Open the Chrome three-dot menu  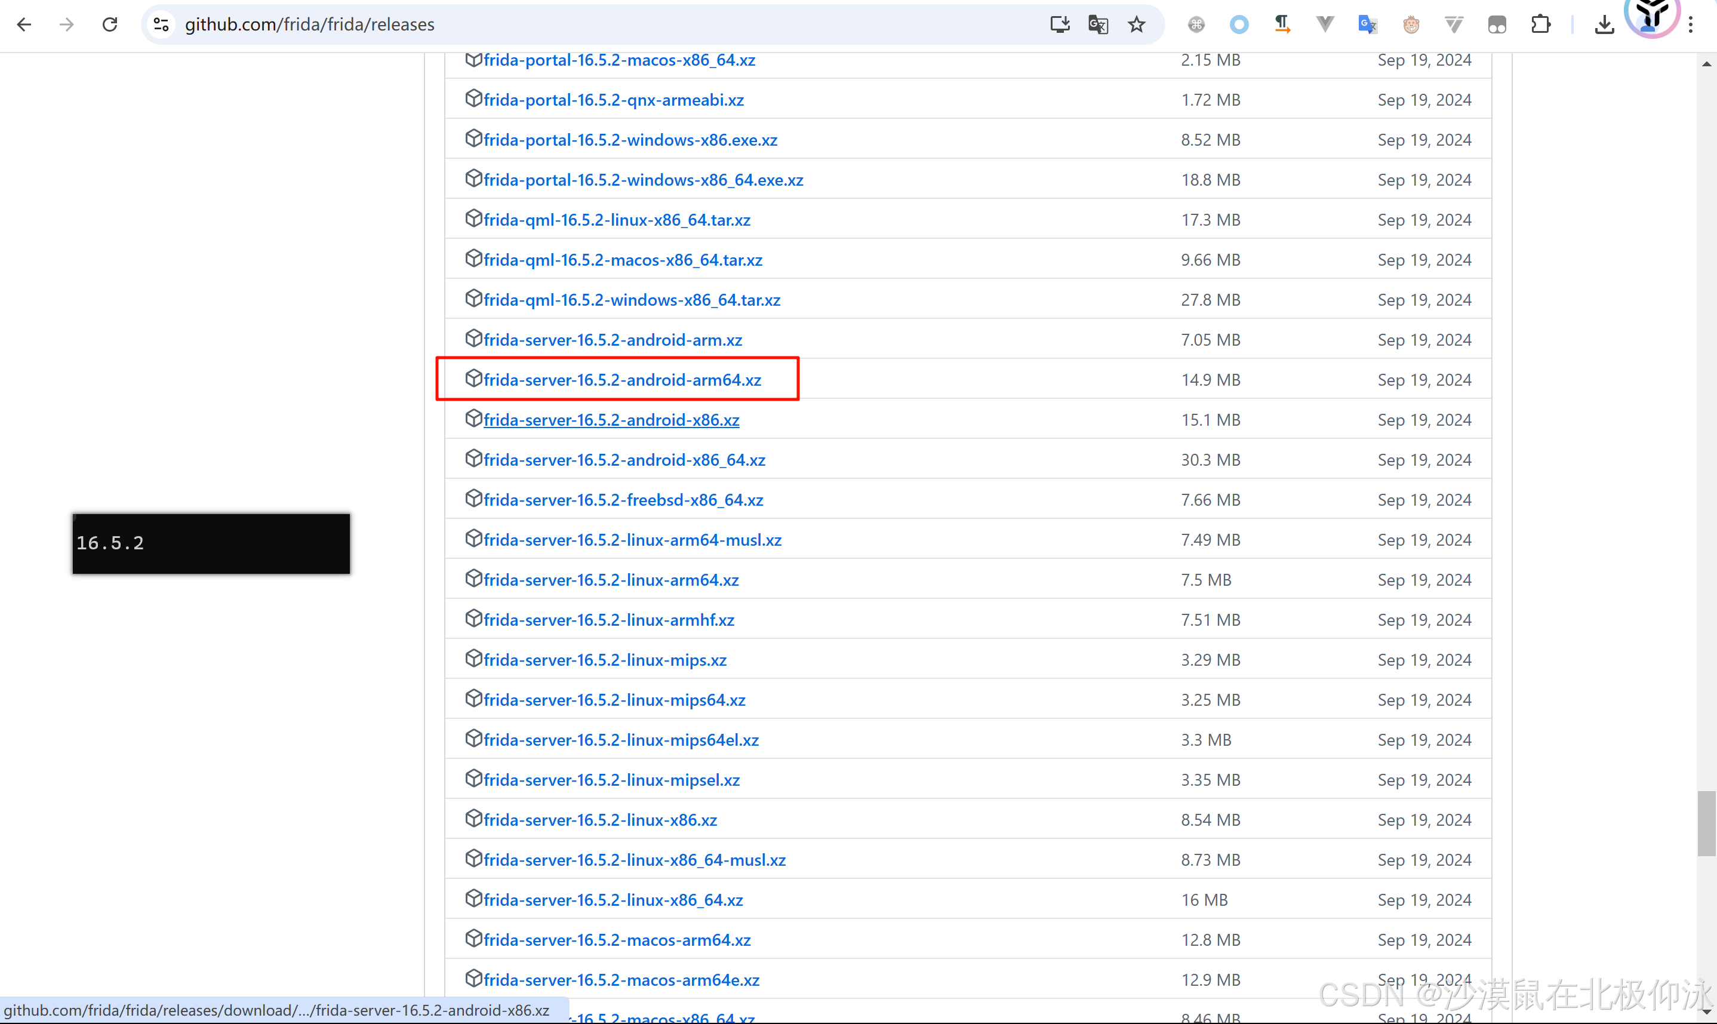(1691, 25)
